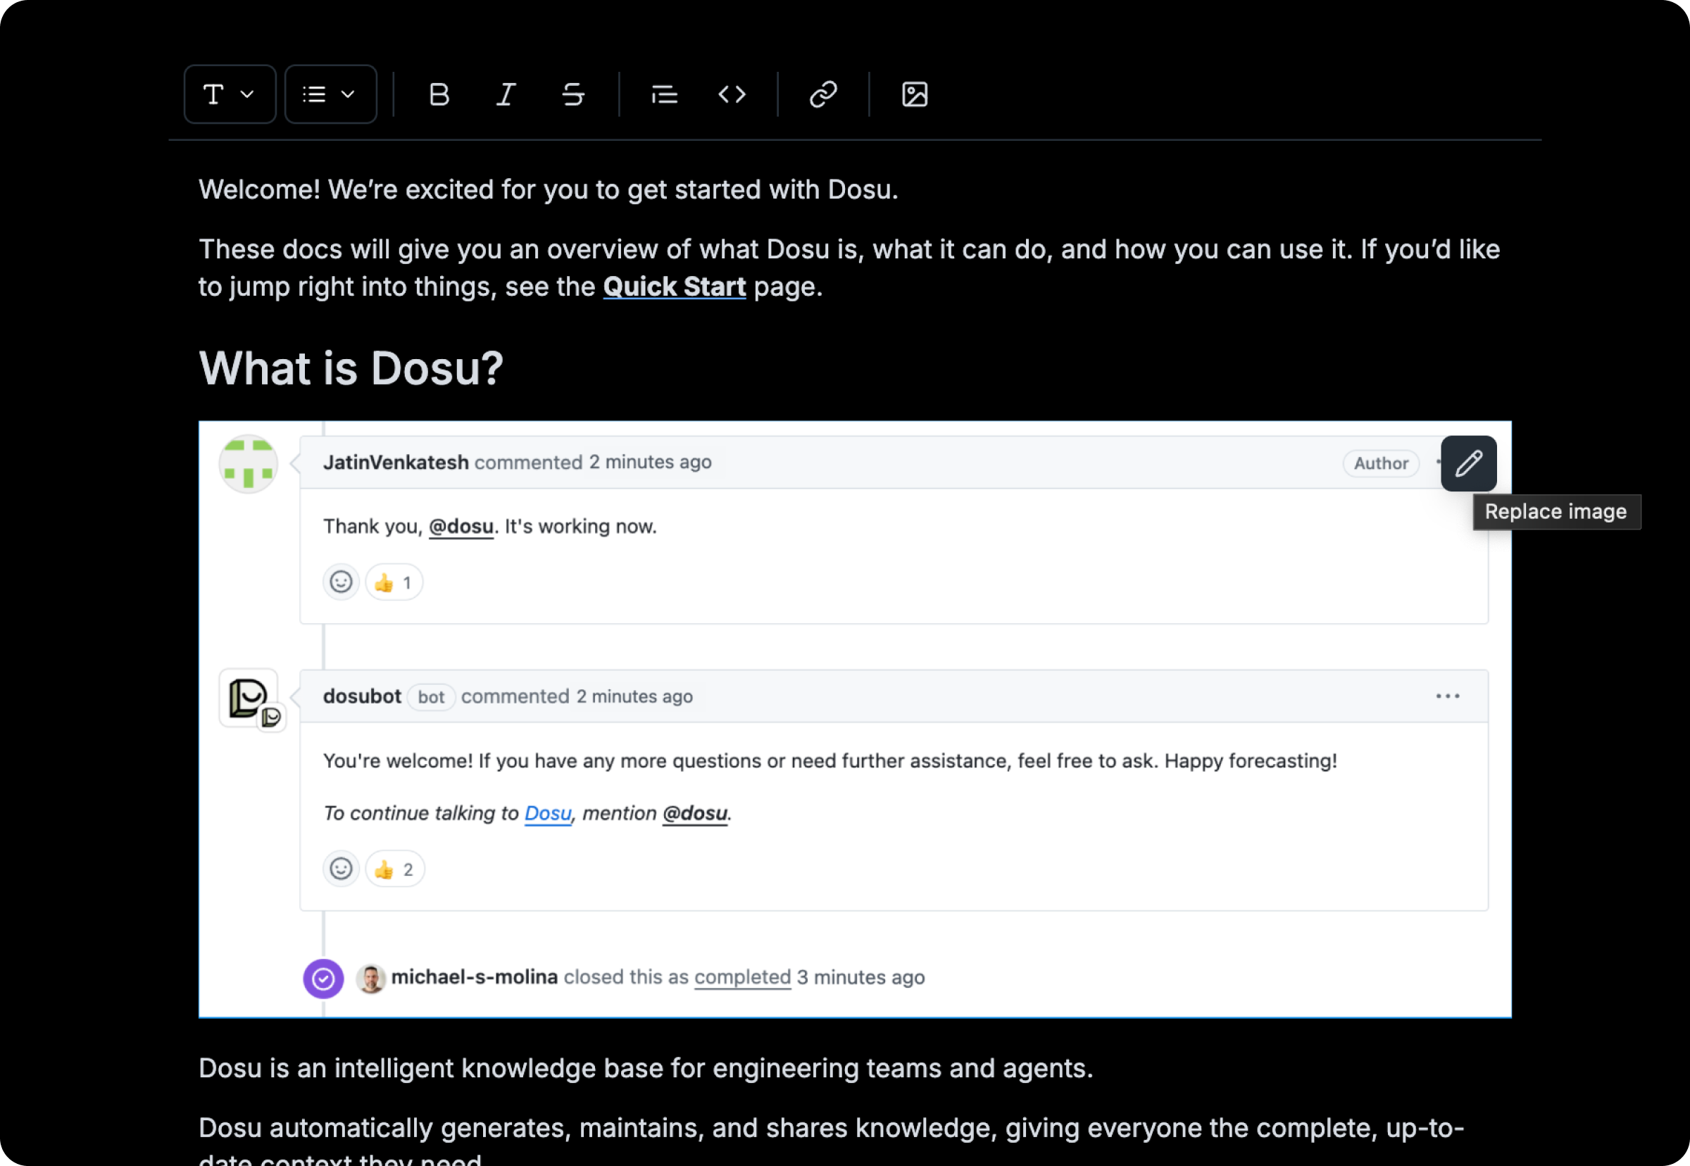This screenshot has width=1690, height=1166.
Task: Open emoji picker on JatinVenkatesh's comment
Action: pyautogui.click(x=341, y=582)
